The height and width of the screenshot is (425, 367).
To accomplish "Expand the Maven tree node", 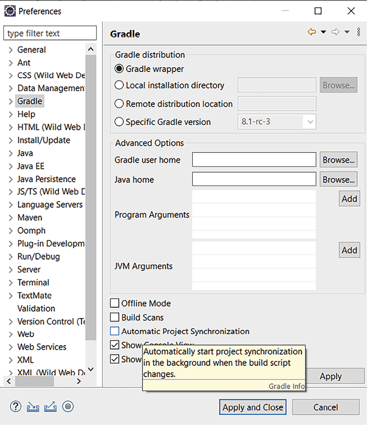I will tap(11, 218).
